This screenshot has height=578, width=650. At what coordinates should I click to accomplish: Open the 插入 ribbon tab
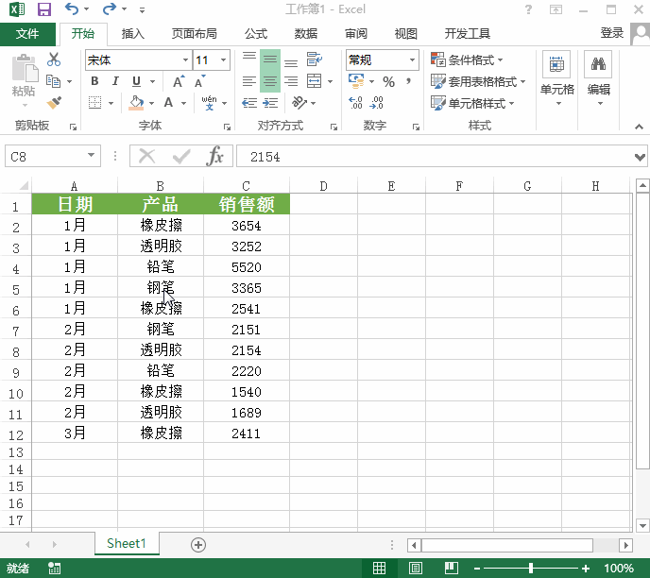(x=133, y=34)
